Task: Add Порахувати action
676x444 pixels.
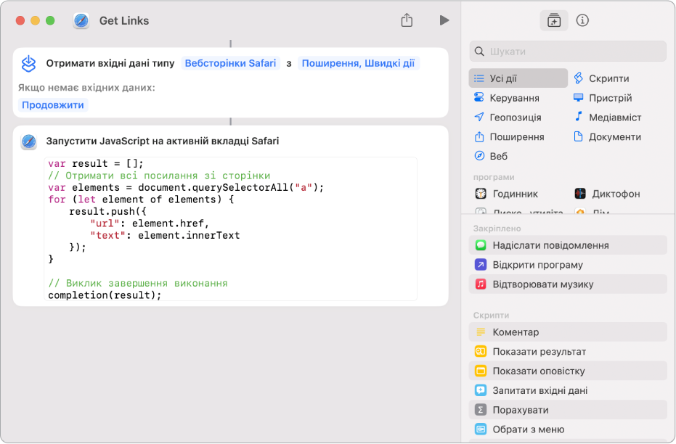Action: click(x=568, y=410)
